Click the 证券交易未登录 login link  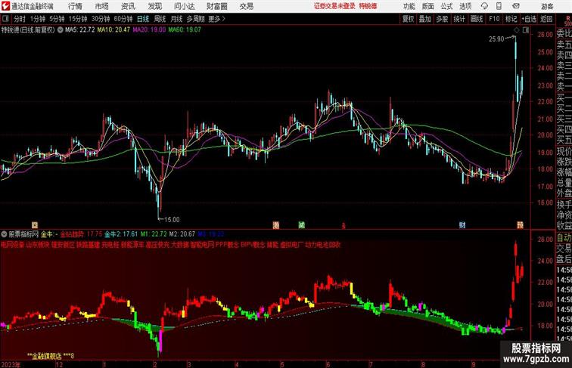pyautogui.click(x=334, y=6)
